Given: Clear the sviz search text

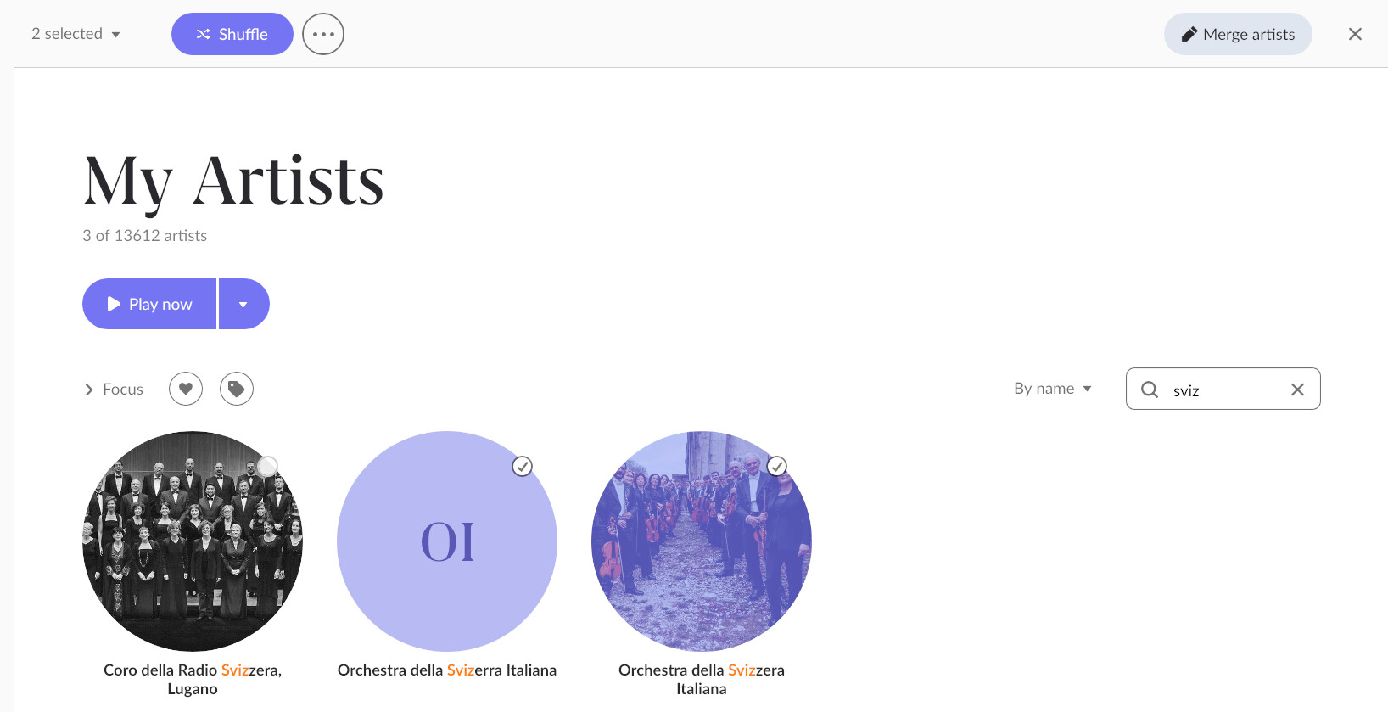Looking at the screenshot, I should pos(1297,390).
